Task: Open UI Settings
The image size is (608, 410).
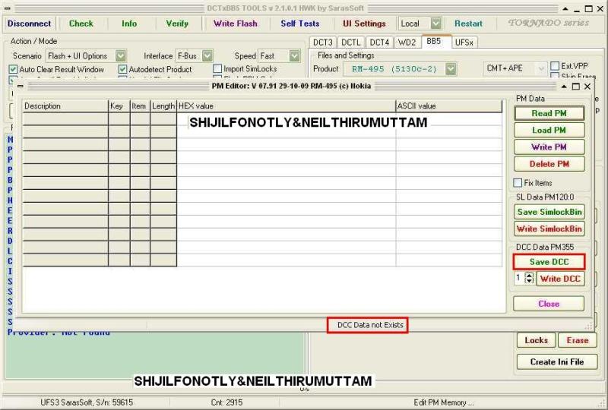Action: 364,24
